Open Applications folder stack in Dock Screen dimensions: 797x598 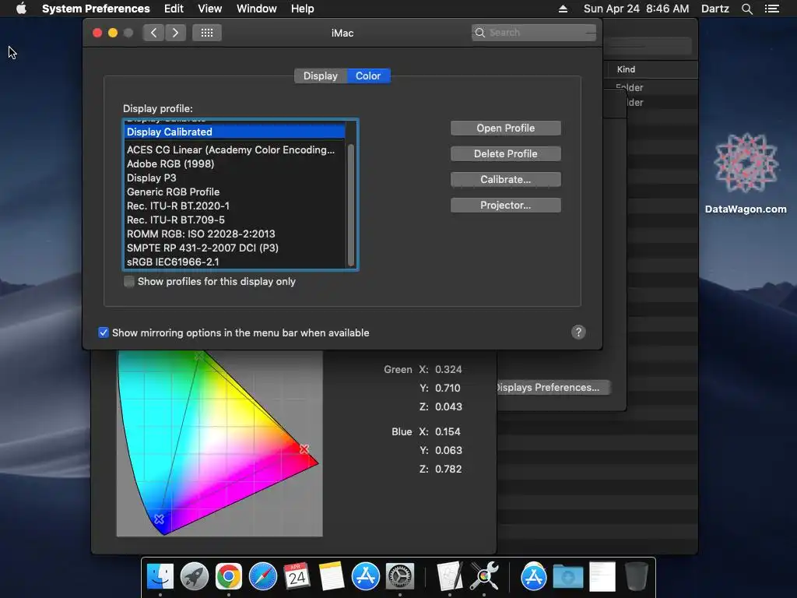pyautogui.click(x=534, y=576)
